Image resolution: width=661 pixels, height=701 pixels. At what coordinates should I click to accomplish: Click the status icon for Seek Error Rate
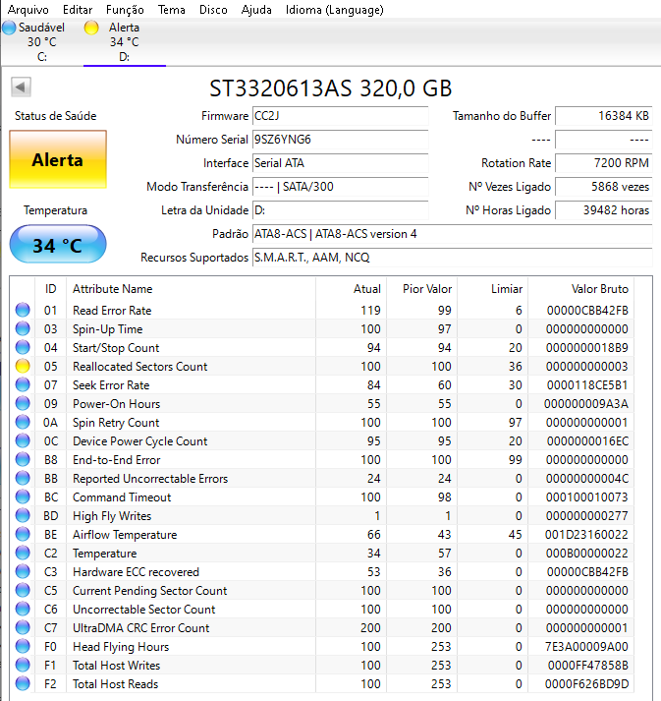pyautogui.click(x=23, y=384)
